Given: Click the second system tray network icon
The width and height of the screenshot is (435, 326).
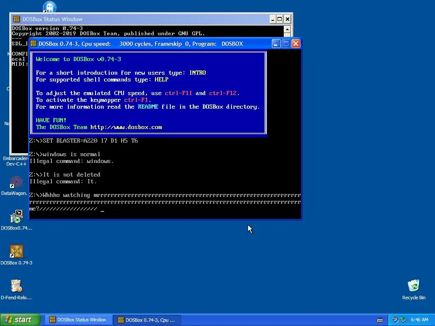Looking at the screenshot, I should (404, 320).
